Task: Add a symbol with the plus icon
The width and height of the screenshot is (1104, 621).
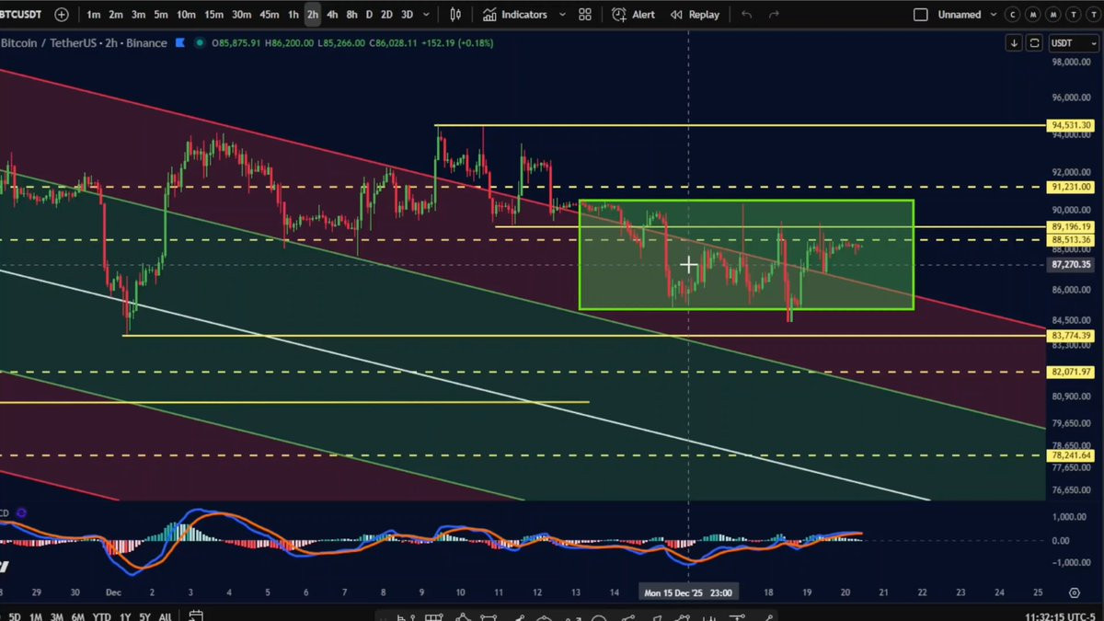Action: point(62,15)
